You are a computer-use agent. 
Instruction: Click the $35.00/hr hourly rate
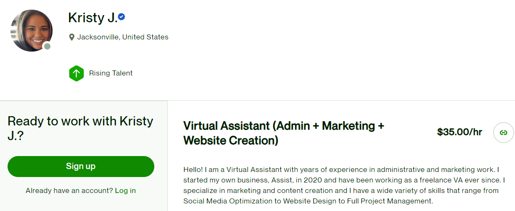460,132
